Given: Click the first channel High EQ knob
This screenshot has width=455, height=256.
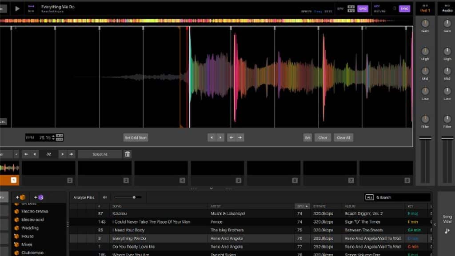Looking at the screenshot, I should point(425,52).
